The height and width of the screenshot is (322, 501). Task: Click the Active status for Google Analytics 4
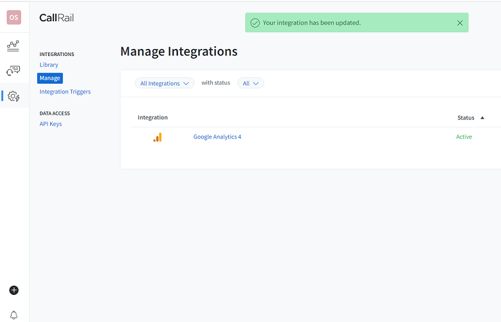464,137
